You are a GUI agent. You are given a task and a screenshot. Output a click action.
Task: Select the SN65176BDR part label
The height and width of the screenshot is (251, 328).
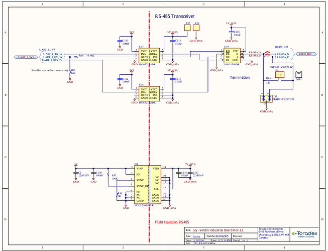pyautogui.click(x=232, y=64)
